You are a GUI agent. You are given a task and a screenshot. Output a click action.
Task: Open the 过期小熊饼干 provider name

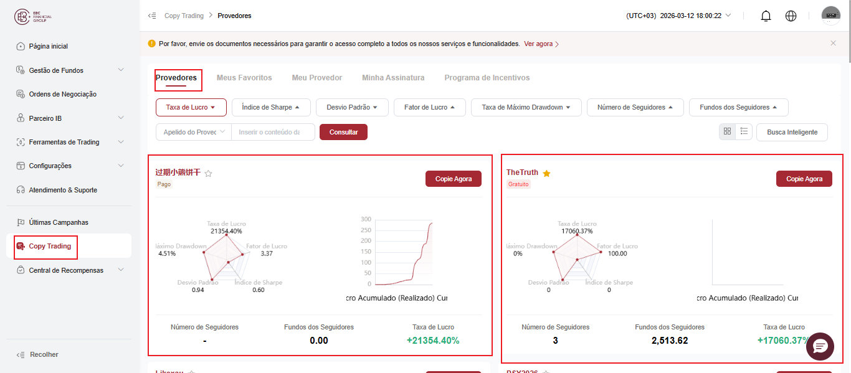(178, 172)
